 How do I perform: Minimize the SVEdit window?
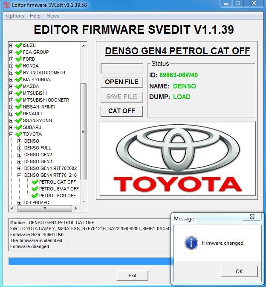click(226, 3)
